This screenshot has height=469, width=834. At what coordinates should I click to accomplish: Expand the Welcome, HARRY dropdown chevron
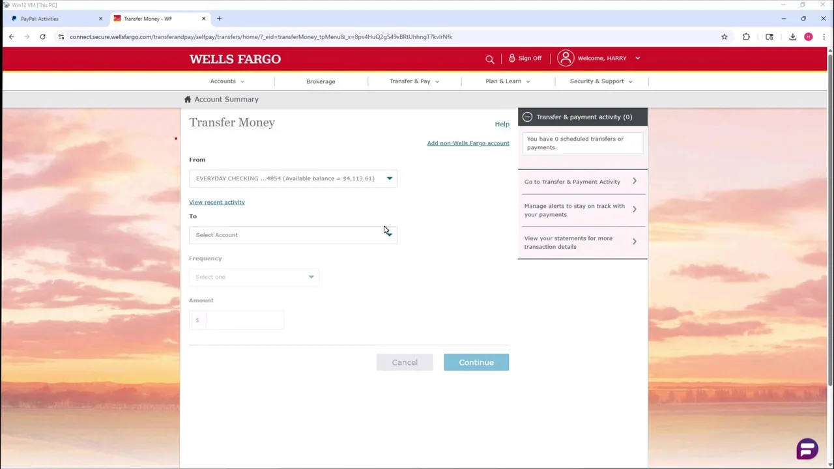(637, 58)
